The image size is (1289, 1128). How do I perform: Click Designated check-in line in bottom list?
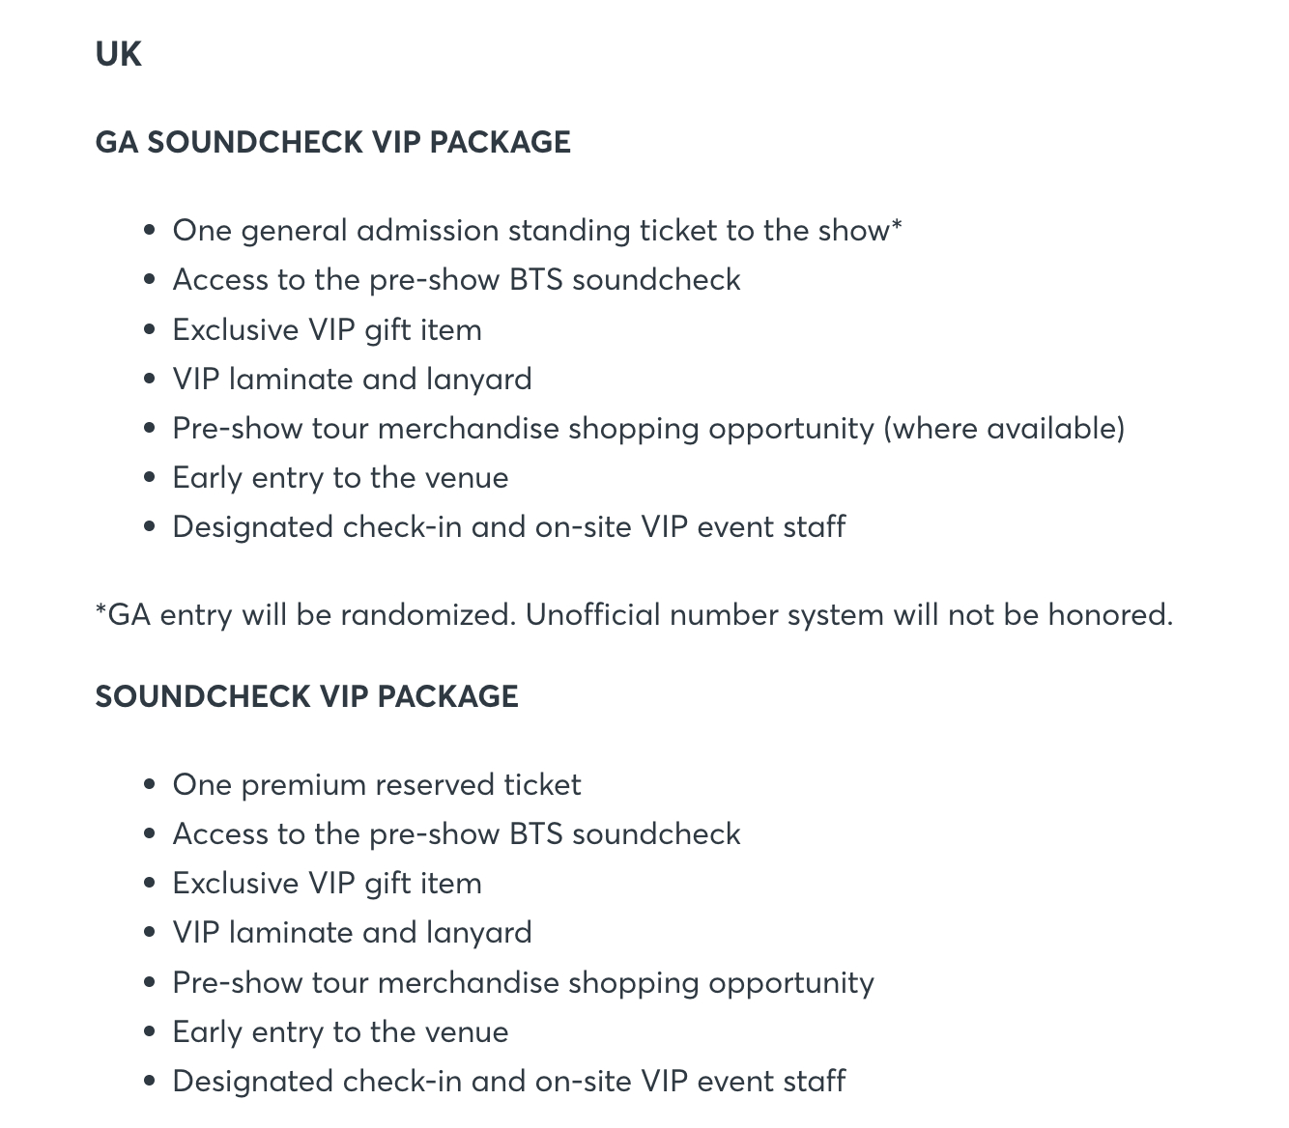click(x=508, y=1082)
